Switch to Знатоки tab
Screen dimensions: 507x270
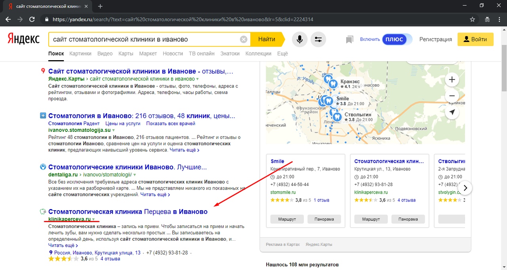[230, 53]
